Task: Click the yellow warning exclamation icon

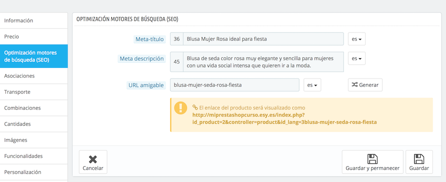Action: click(x=181, y=108)
